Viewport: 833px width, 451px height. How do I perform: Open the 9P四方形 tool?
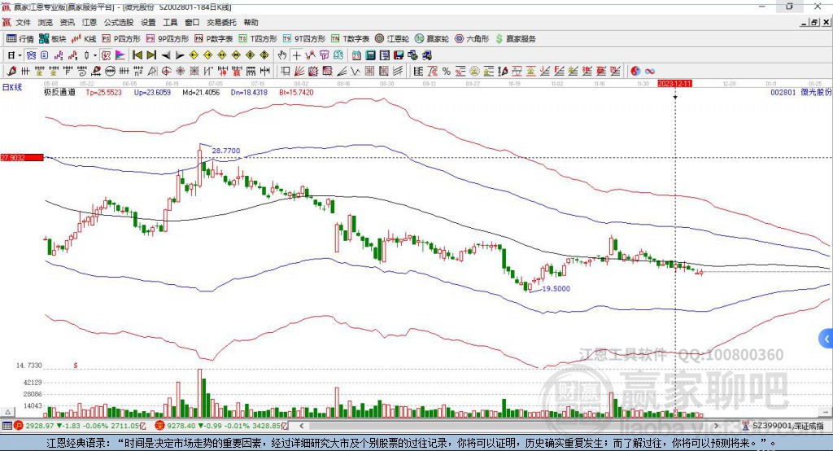tap(168, 39)
